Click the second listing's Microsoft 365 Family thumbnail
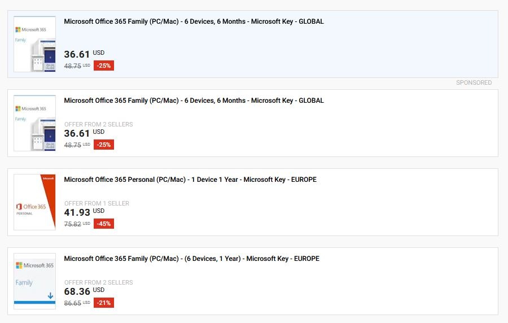The image size is (508, 323). point(34,123)
